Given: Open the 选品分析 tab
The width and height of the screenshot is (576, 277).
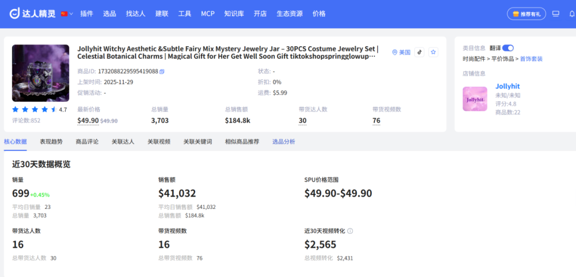Looking at the screenshot, I should (x=284, y=142).
